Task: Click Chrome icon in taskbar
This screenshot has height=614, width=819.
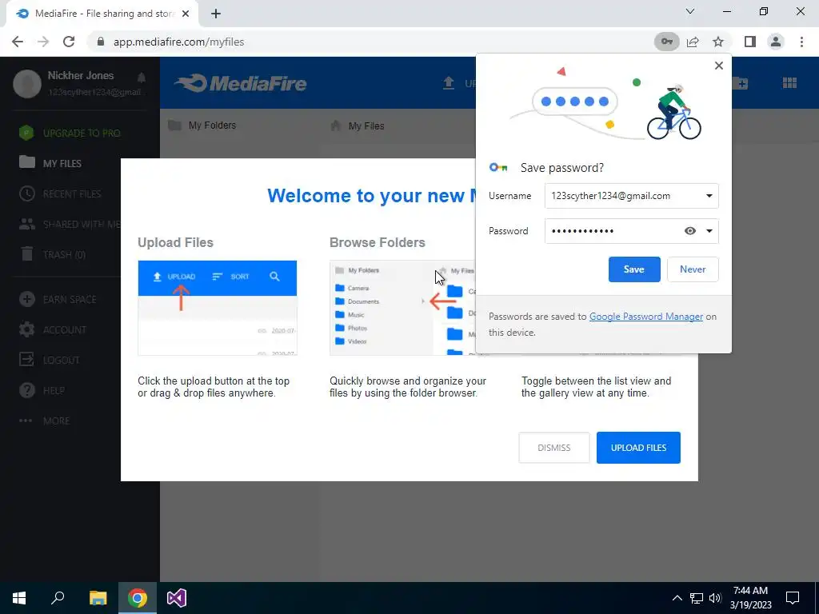Action: (x=137, y=598)
